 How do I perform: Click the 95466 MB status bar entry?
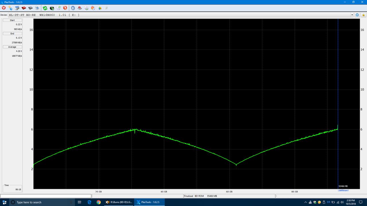(212, 196)
